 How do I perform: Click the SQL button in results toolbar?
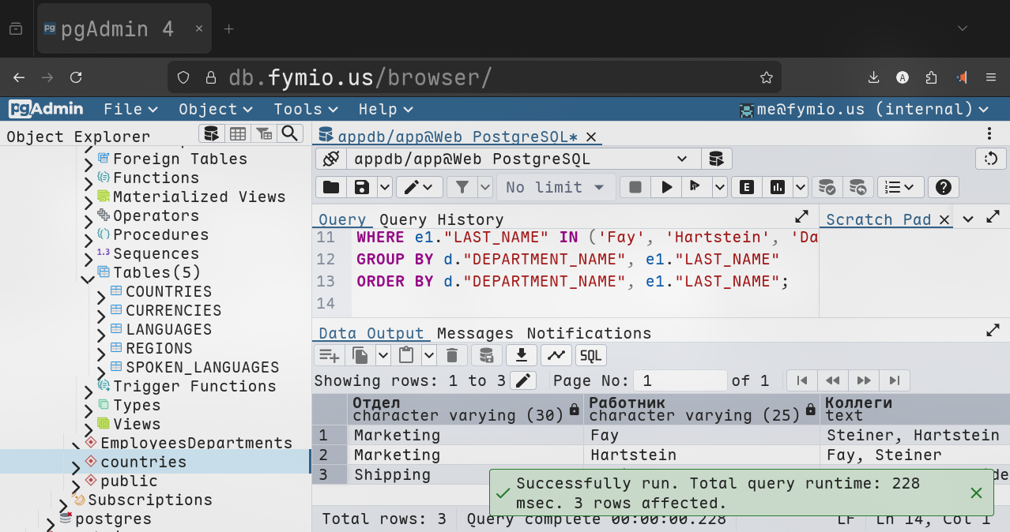(x=590, y=355)
